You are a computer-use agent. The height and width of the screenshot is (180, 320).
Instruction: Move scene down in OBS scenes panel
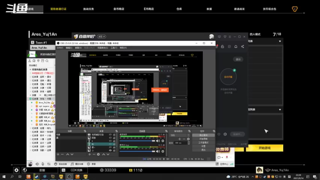72,154
